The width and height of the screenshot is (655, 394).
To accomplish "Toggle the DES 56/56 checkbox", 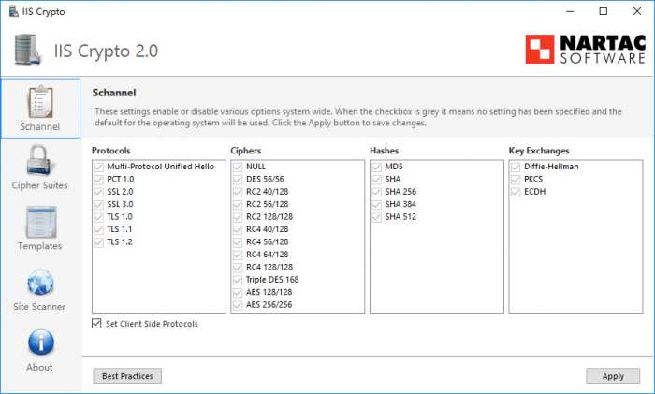I will point(238,180).
